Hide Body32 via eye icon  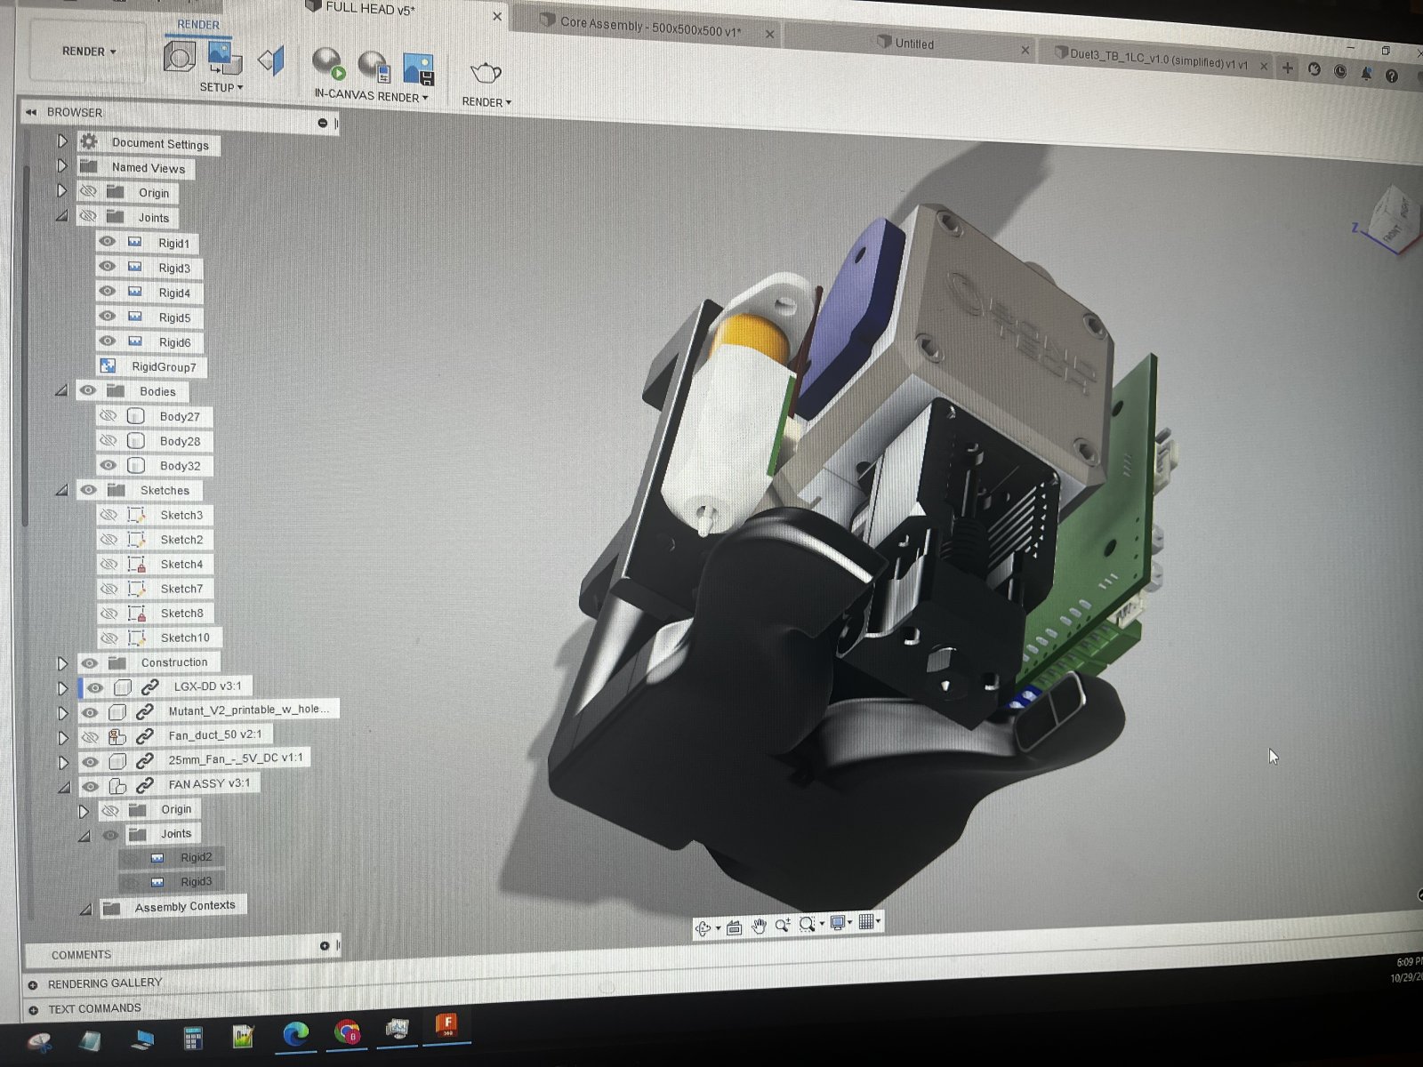(x=108, y=465)
